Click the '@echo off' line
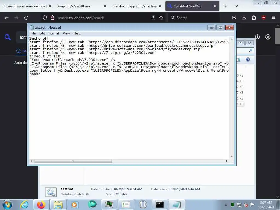Screen dimensions: 280x210 pos(39,38)
